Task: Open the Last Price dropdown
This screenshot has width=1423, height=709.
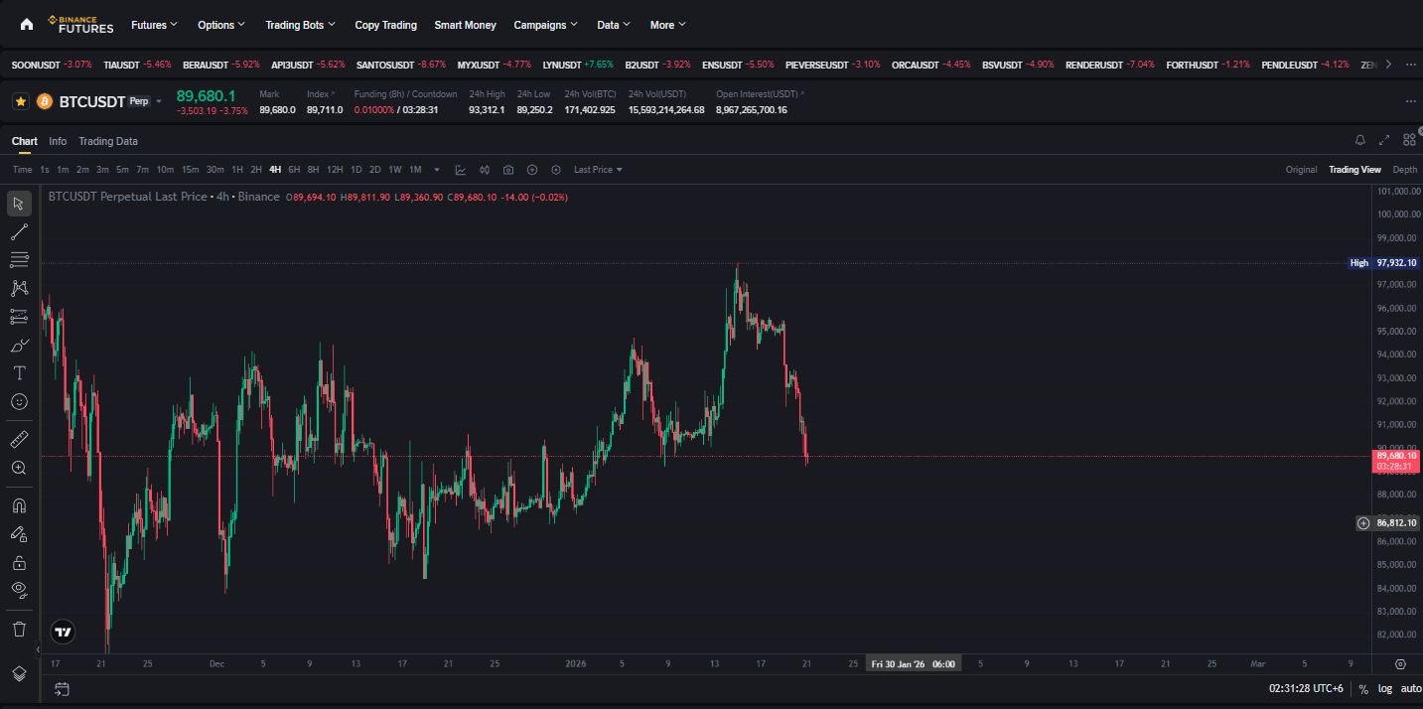Action: click(x=598, y=170)
